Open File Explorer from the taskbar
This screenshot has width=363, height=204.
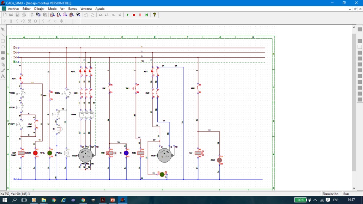pyautogui.click(x=44, y=200)
